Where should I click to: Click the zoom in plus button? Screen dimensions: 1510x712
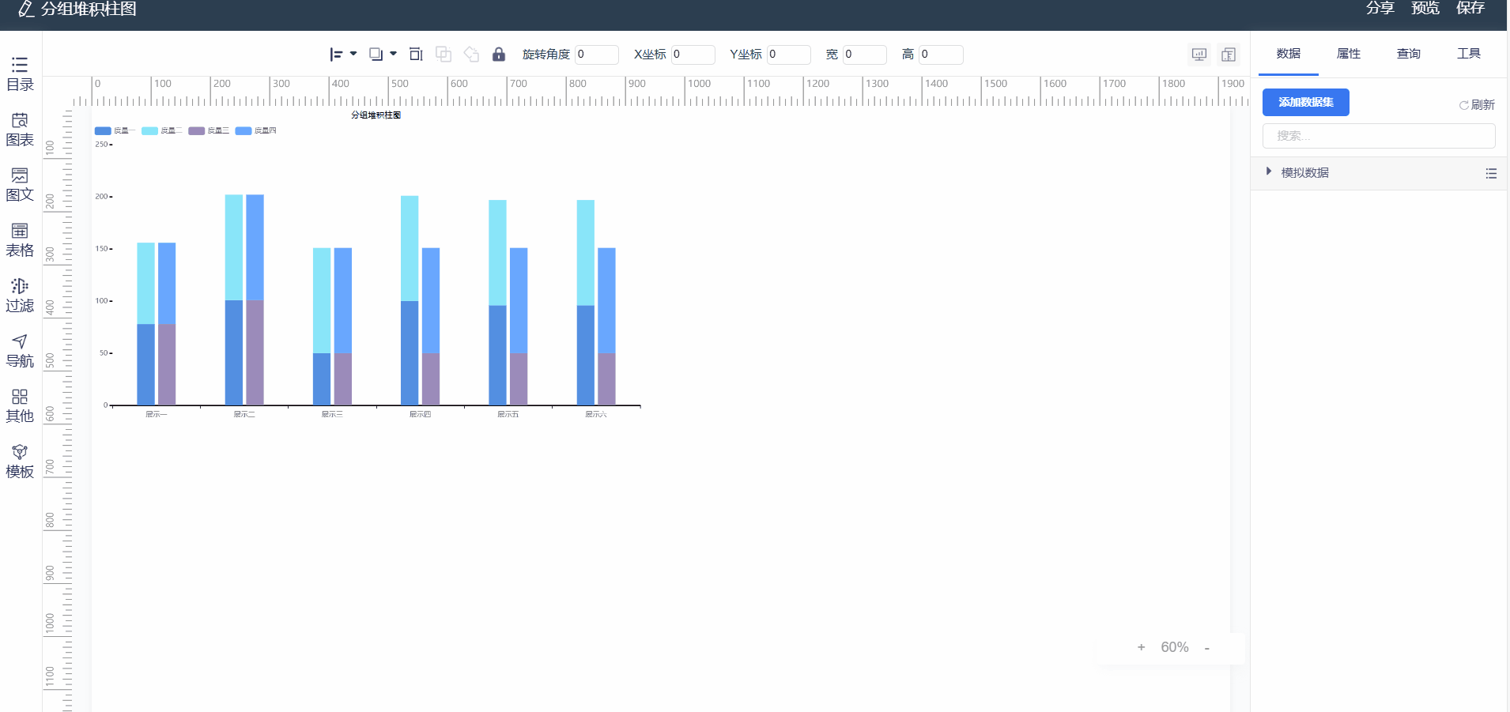(x=1141, y=647)
